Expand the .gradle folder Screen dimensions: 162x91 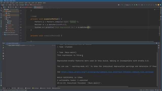(5, 11)
